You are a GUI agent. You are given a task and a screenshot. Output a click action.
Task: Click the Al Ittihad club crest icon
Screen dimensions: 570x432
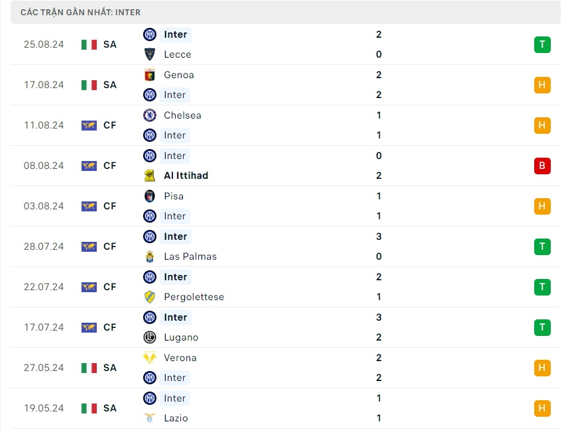coord(150,176)
